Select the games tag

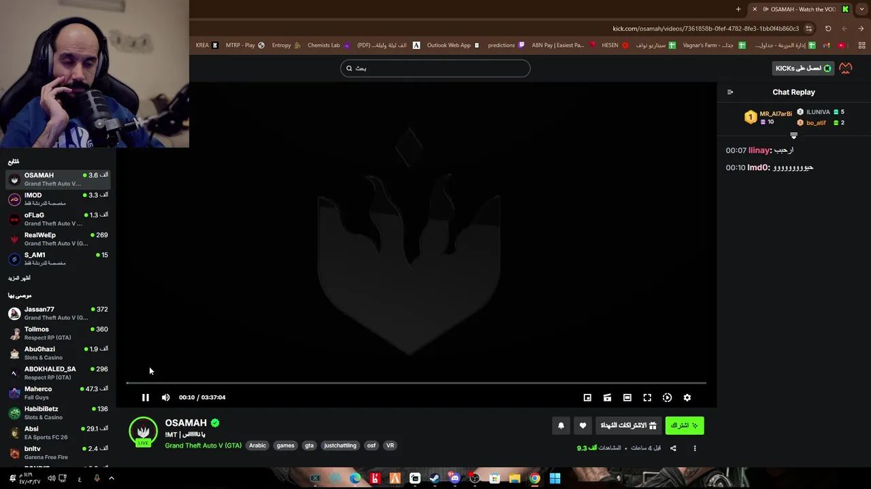tap(285, 446)
